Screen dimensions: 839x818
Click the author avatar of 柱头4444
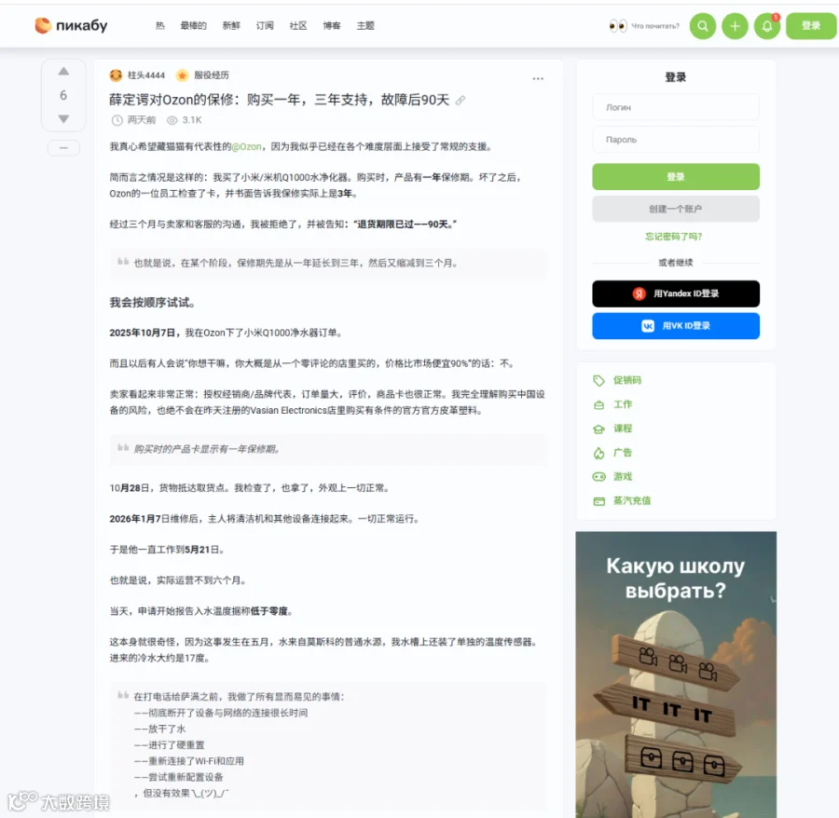(116, 75)
